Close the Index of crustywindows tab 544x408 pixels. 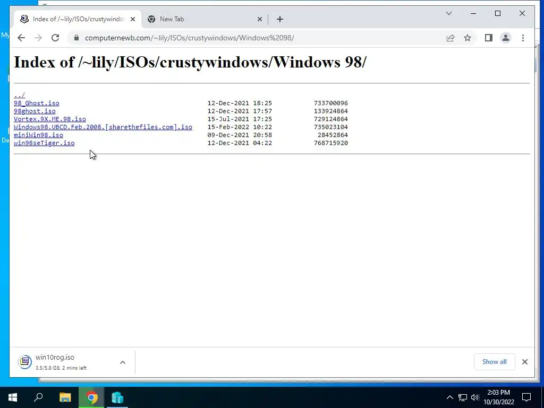(133, 19)
